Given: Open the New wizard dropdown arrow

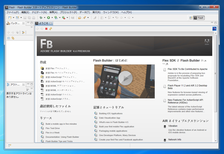Looking at the screenshot, I should pyautogui.click(x=14, y=18).
